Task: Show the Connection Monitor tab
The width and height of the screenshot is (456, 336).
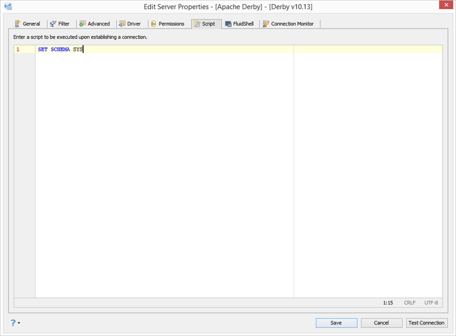Action: (289, 24)
